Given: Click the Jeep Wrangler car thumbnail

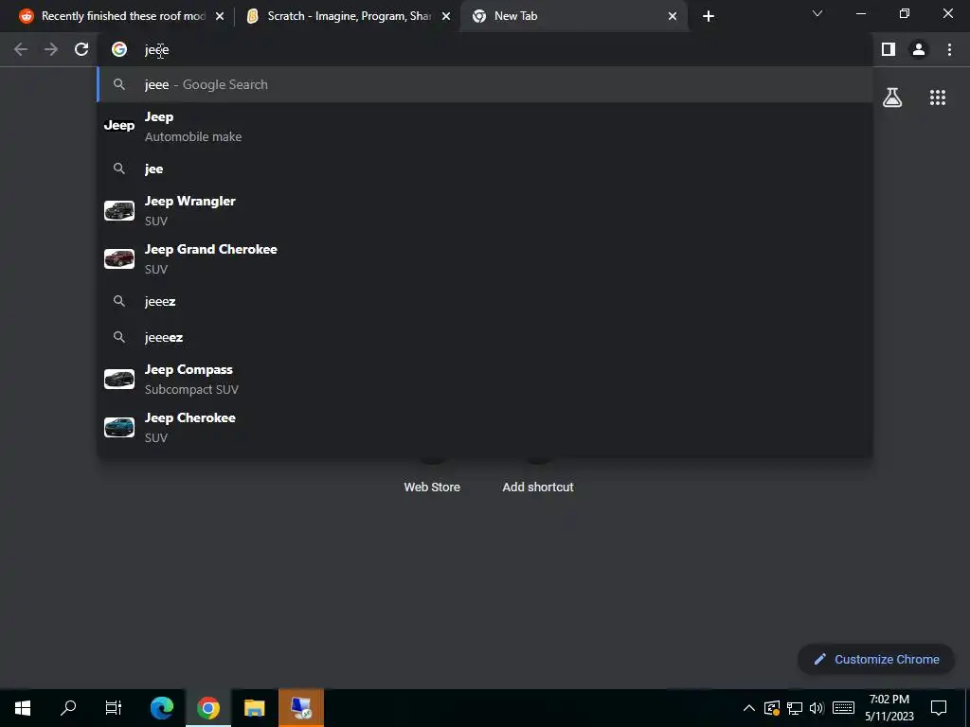Looking at the screenshot, I should click(119, 211).
